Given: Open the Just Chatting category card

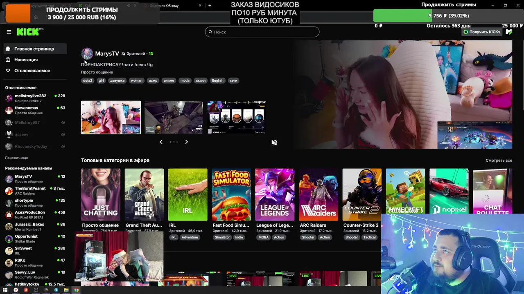Looking at the screenshot, I should point(101,194).
